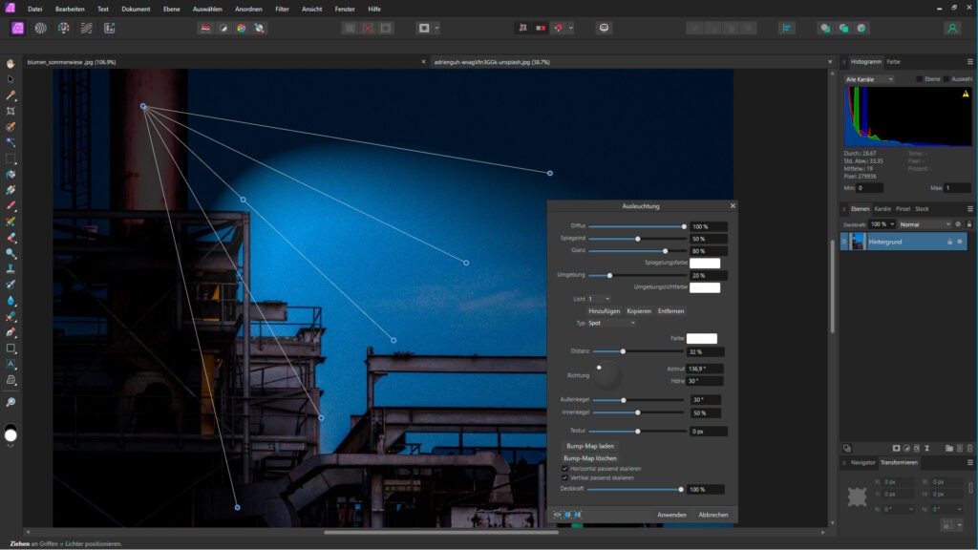The image size is (978, 550).
Task: Open the Filter menu
Action: [x=282, y=9]
